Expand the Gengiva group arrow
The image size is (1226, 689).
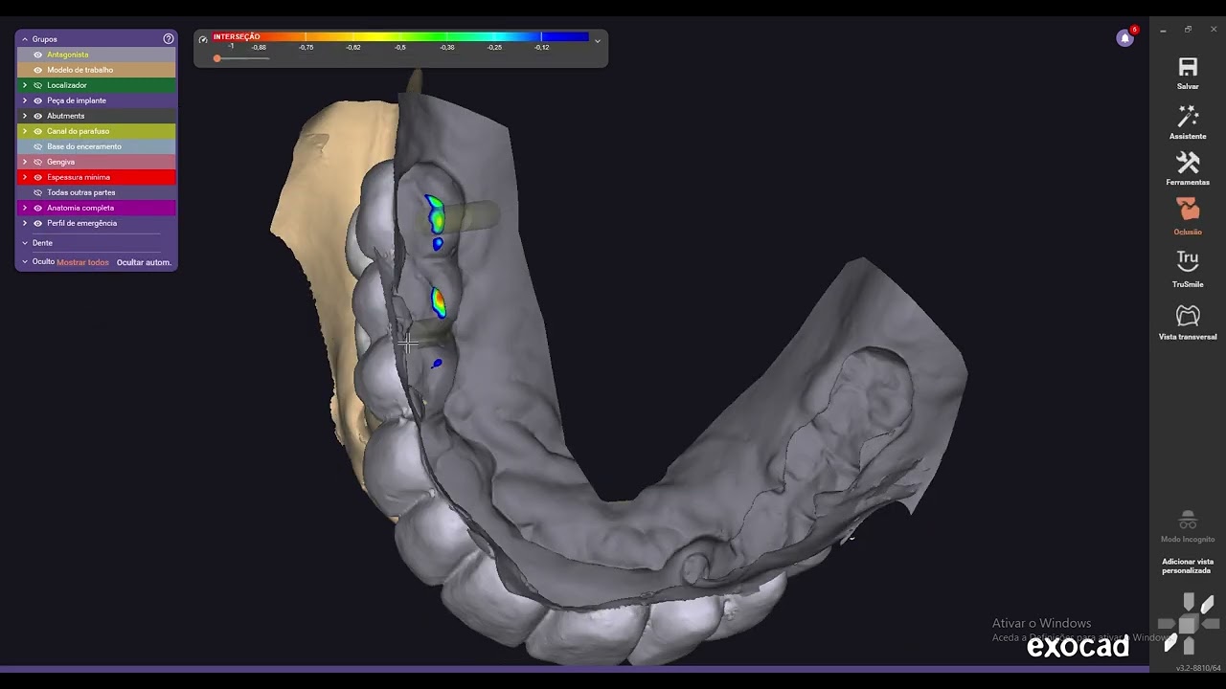25,162
